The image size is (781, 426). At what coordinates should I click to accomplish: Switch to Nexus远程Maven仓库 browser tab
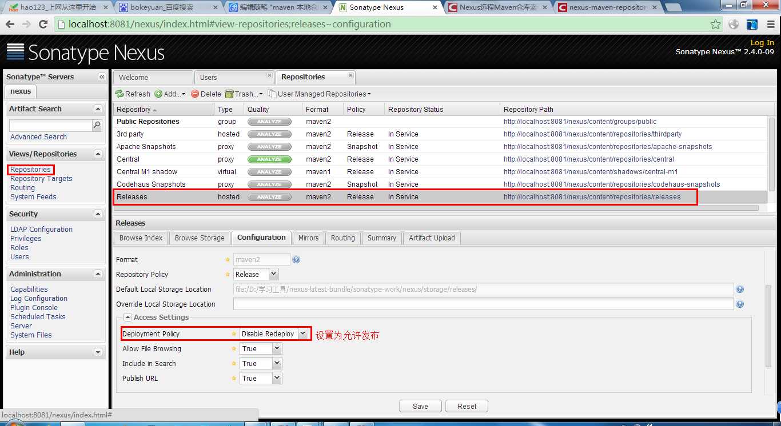(x=497, y=7)
